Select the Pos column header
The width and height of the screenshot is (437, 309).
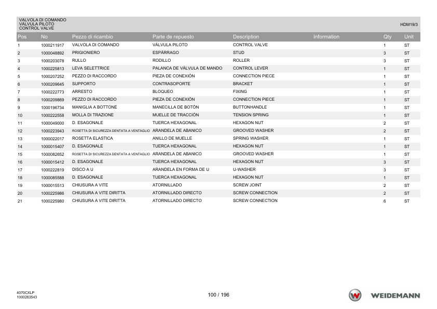[22, 37]
